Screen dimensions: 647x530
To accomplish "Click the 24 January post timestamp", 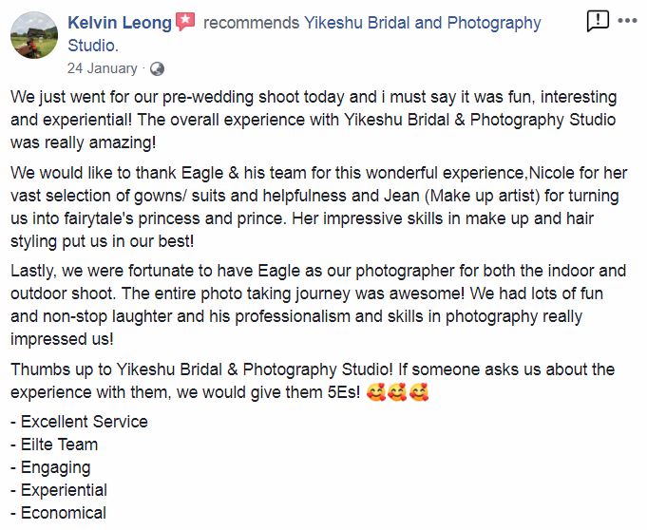I will (x=103, y=68).
